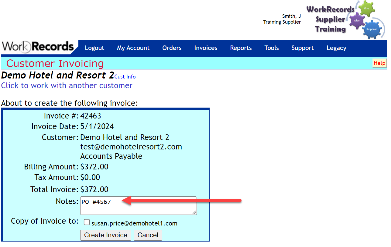Click the test@demohotelresort2.com email text

pyautogui.click(x=131, y=147)
